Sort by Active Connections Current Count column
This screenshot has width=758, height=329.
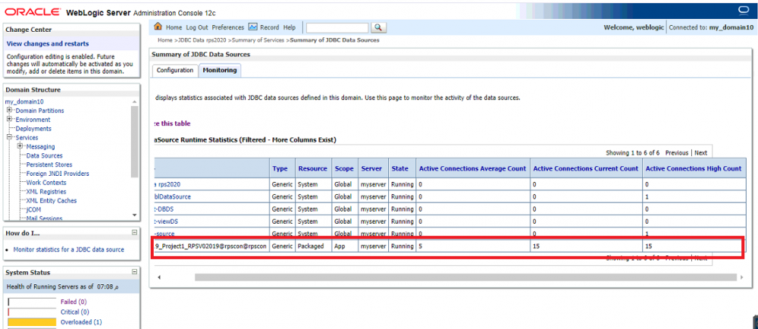coord(585,168)
